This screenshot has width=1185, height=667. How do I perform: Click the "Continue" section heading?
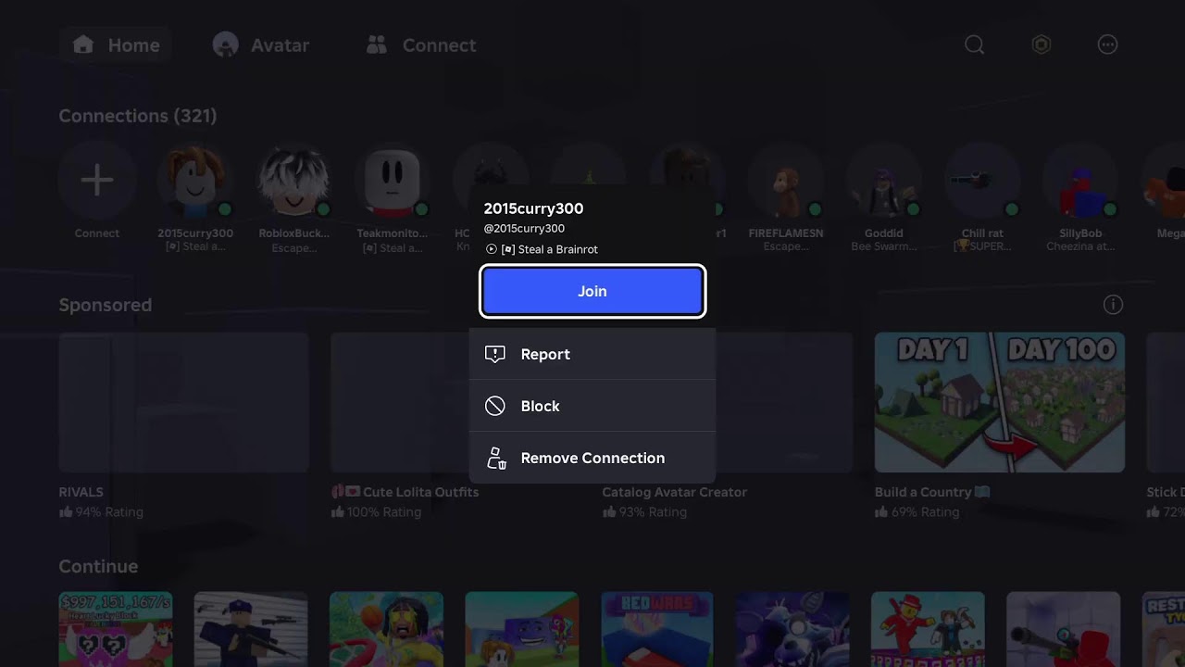(x=98, y=566)
